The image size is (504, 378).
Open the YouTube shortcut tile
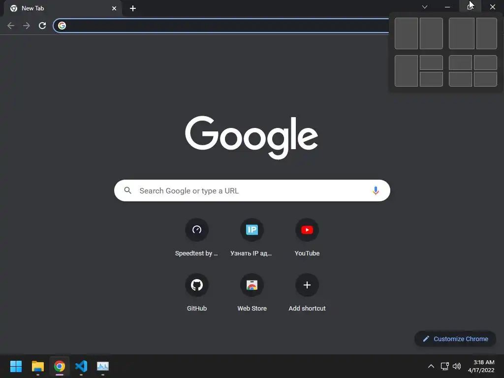307,230
